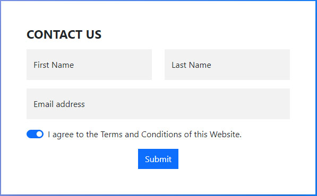
Task: Toggle the Terms and Conditions switch
Action: click(x=35, y=134)
